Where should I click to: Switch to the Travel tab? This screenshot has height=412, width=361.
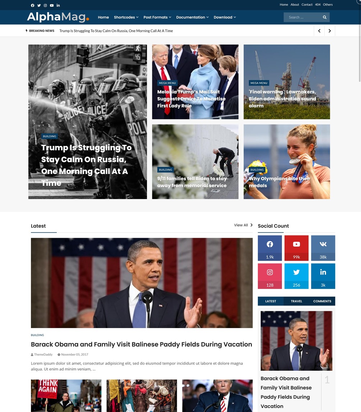pyautogui.click(x=296, y=301)
